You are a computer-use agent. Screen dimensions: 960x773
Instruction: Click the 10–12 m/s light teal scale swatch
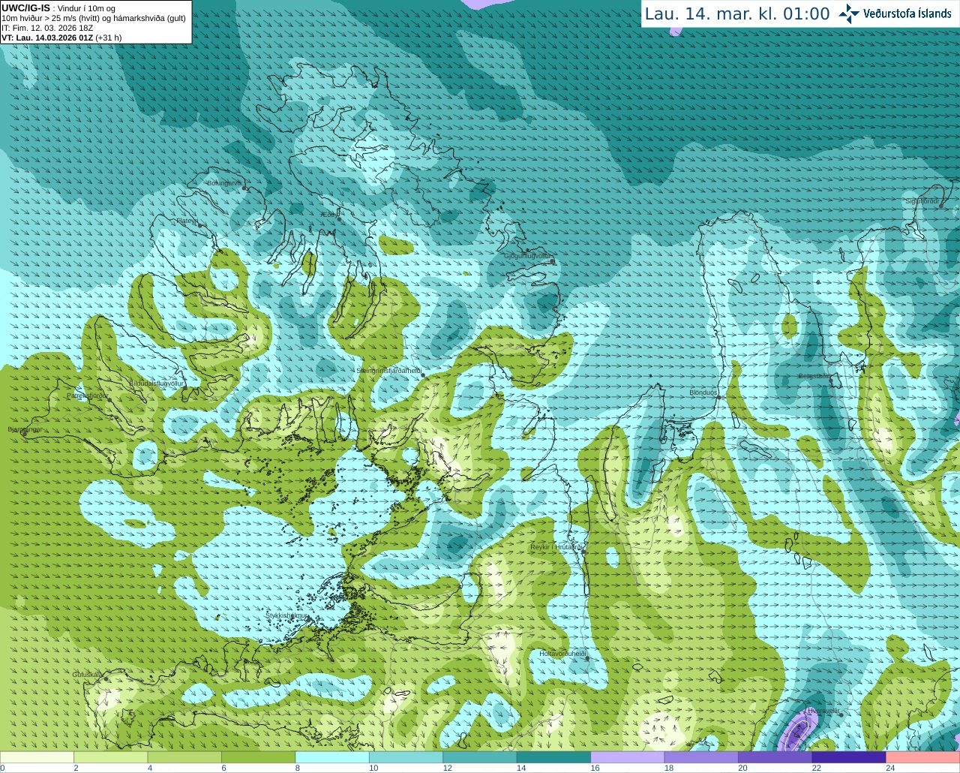pos(406,757)
